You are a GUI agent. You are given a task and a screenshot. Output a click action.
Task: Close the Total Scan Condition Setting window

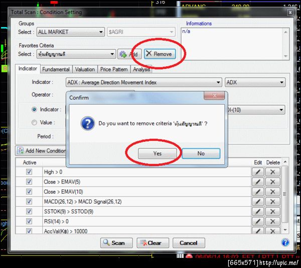click(290, 13)
